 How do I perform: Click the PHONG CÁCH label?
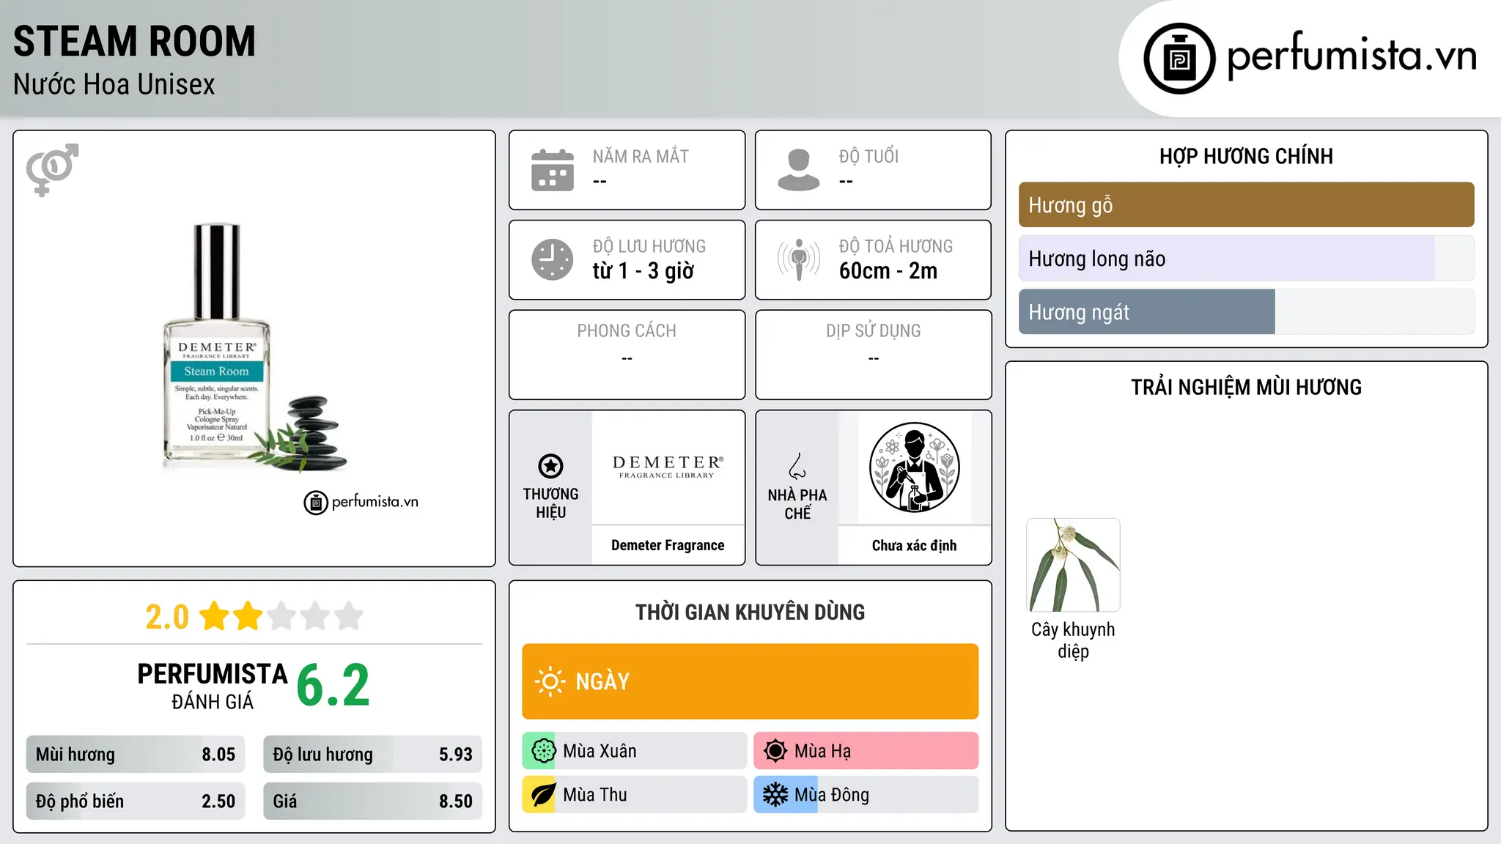[627, 330]
